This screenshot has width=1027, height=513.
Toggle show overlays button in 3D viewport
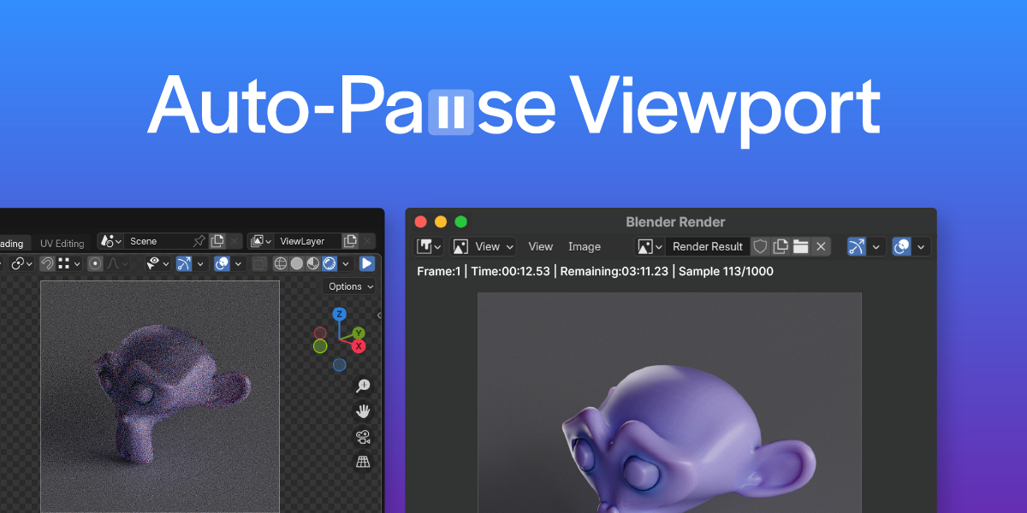click(x=222, y=263)
